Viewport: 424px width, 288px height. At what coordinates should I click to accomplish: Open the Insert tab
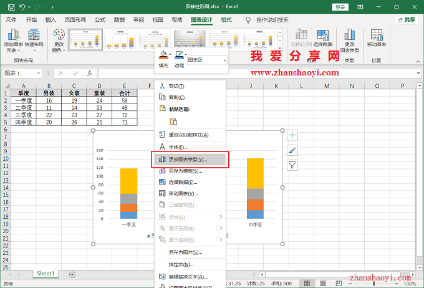pos(51,20)
